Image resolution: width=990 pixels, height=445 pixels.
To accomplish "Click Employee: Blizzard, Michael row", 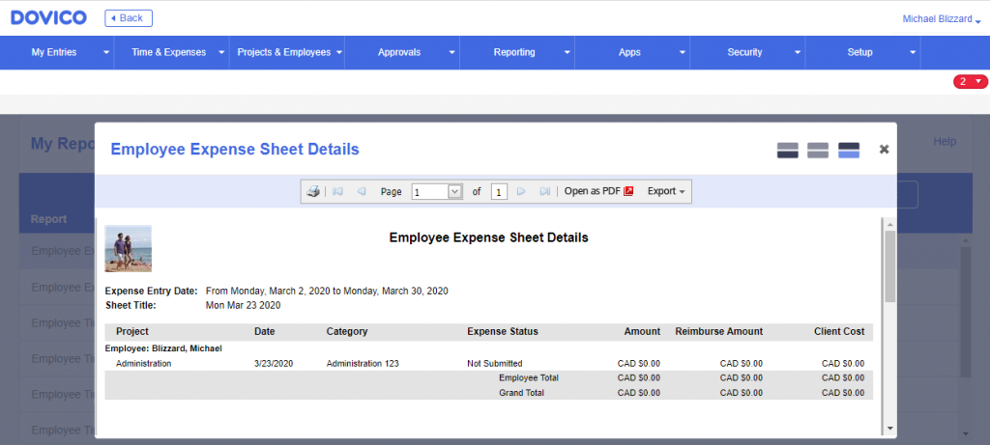I will pyautogui.click(x=162, y=348).
